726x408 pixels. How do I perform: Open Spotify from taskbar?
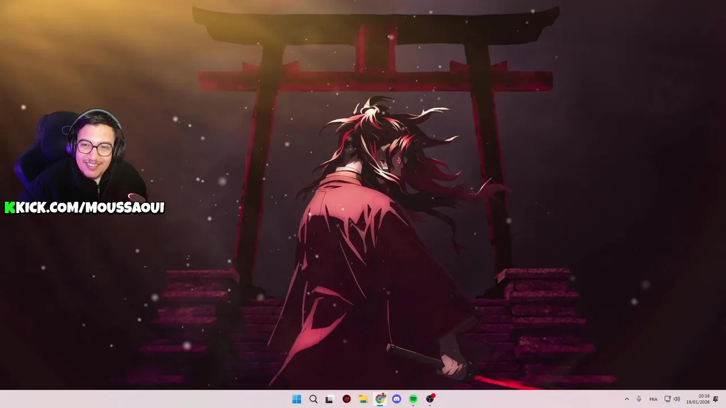tap(413, 399)
